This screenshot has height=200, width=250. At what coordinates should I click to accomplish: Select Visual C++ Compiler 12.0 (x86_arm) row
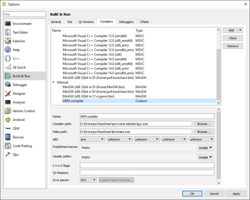(139, 45)
